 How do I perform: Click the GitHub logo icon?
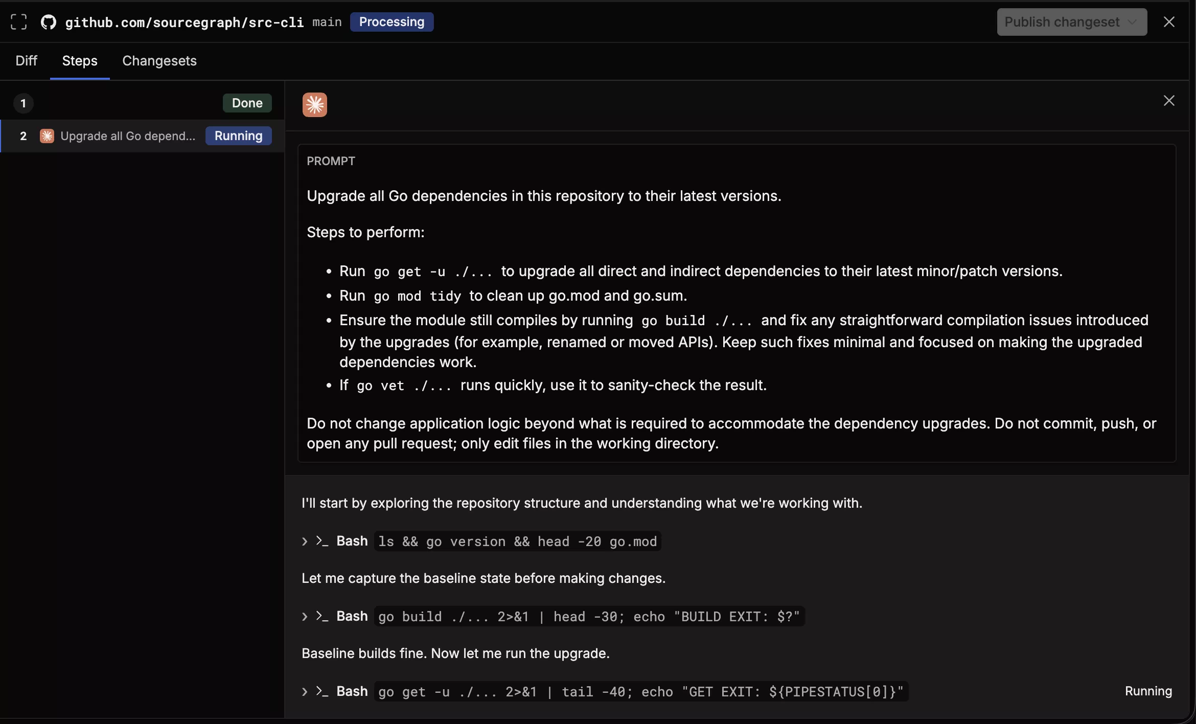point(49,22)
